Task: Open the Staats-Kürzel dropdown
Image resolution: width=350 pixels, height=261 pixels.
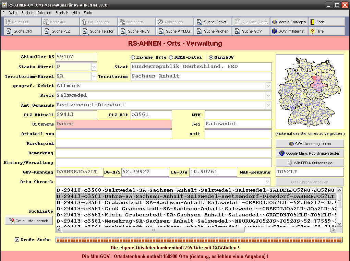Action: point(94,67)
